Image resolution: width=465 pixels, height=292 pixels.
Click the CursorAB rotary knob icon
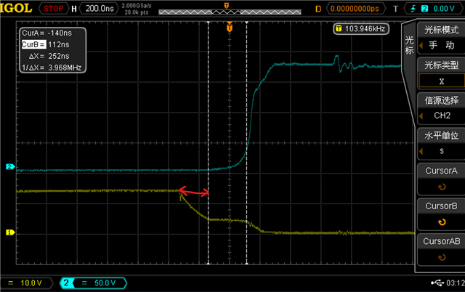(x=442, y=257)
